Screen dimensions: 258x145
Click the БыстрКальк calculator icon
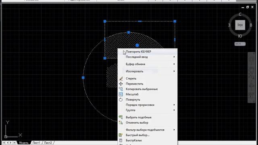121,141
